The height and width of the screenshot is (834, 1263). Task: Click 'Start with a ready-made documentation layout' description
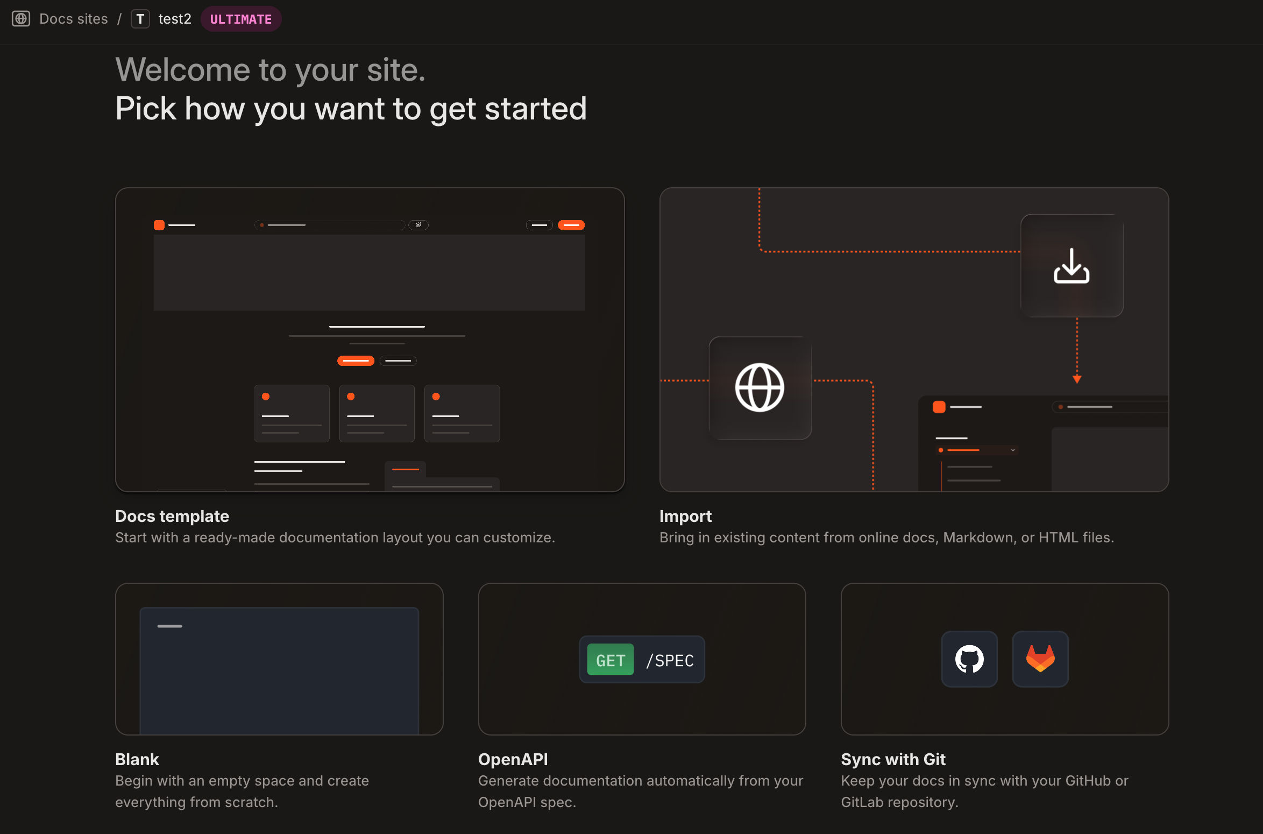(335, 538)
